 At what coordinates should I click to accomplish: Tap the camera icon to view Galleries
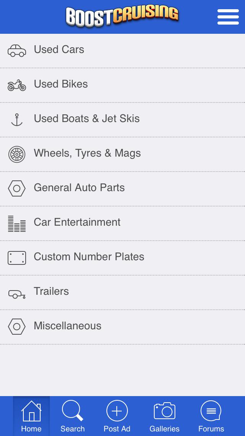[x=164, y=411]
